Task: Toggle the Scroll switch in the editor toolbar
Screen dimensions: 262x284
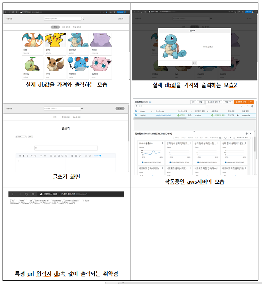Action: [x=100, y=156]
